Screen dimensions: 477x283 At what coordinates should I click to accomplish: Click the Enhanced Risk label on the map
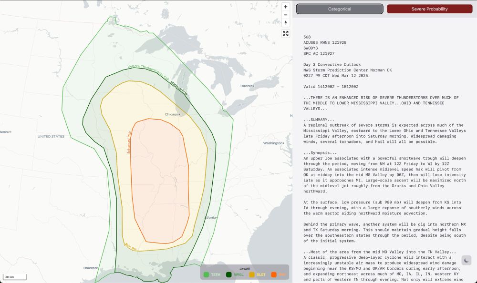point(129,142)
